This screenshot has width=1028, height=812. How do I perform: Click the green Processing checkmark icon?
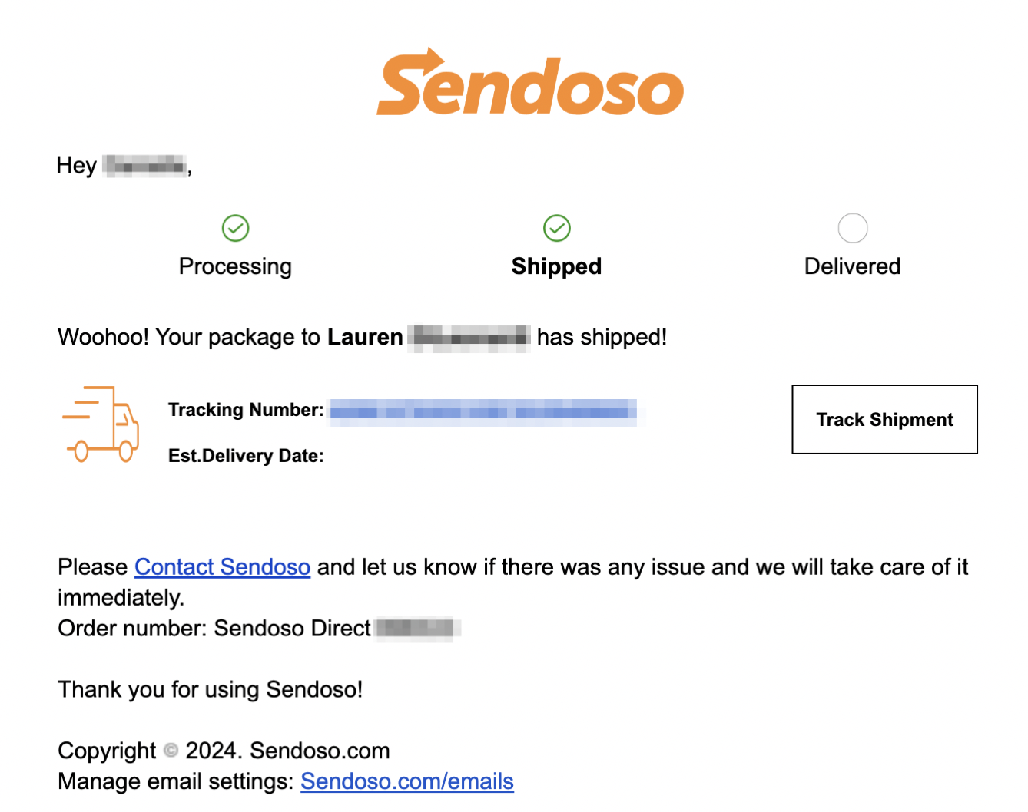tap(235, 228)
